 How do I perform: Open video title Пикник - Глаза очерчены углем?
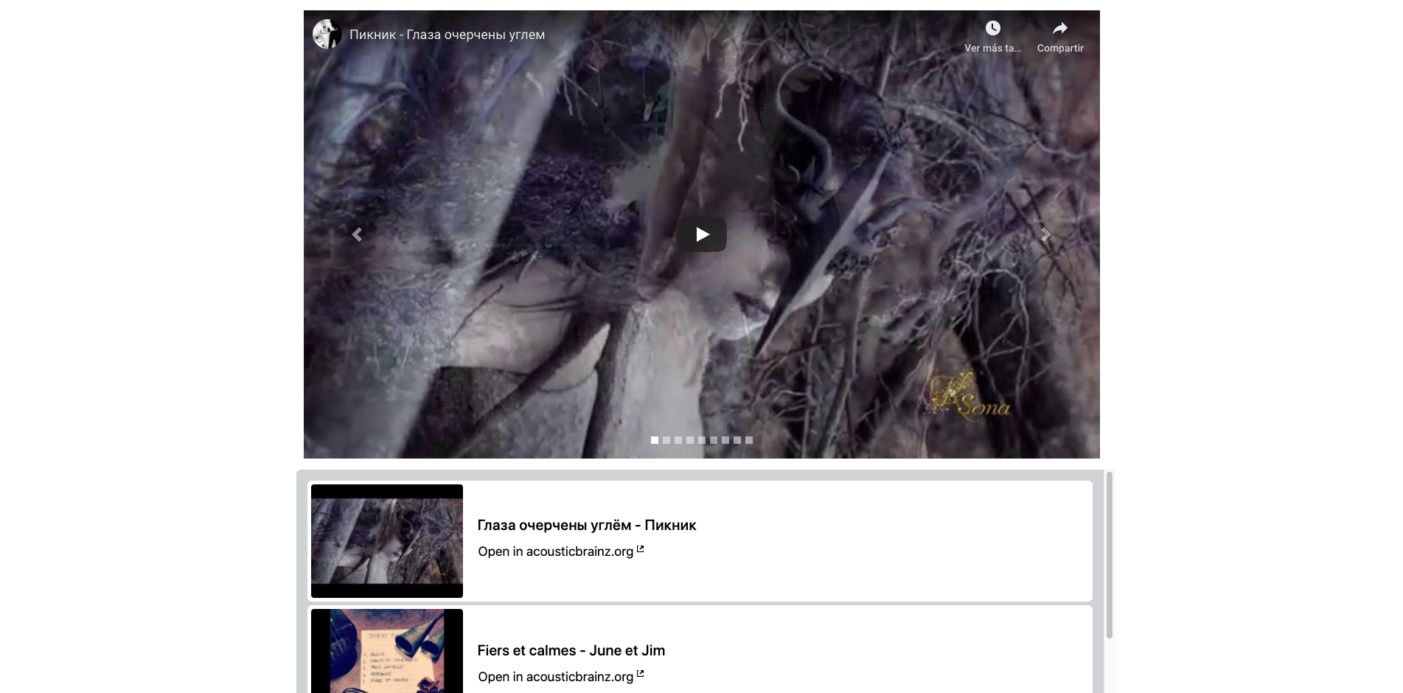pos(447,35)
